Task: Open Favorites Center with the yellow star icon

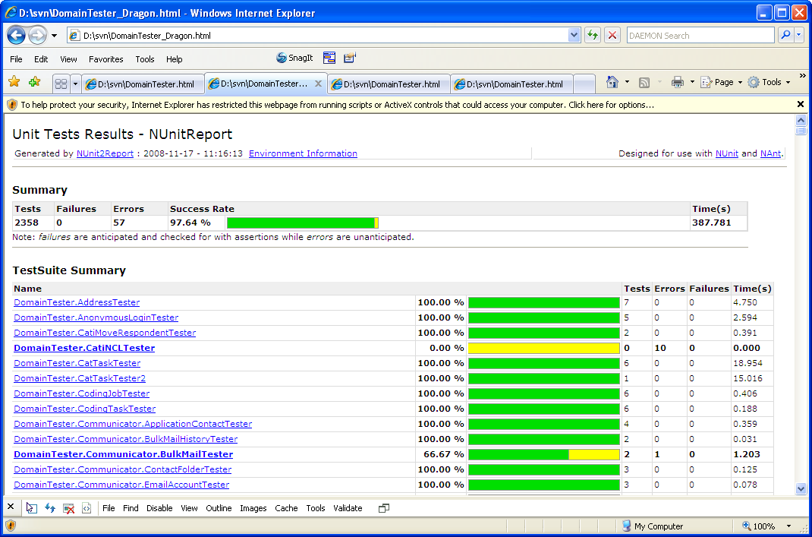Action: (x=14, y=82)
